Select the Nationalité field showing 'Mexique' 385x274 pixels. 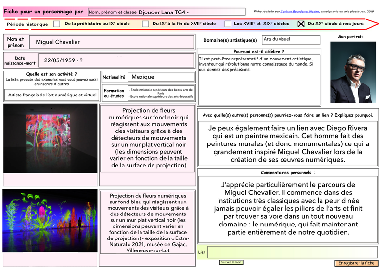(161, 77)
